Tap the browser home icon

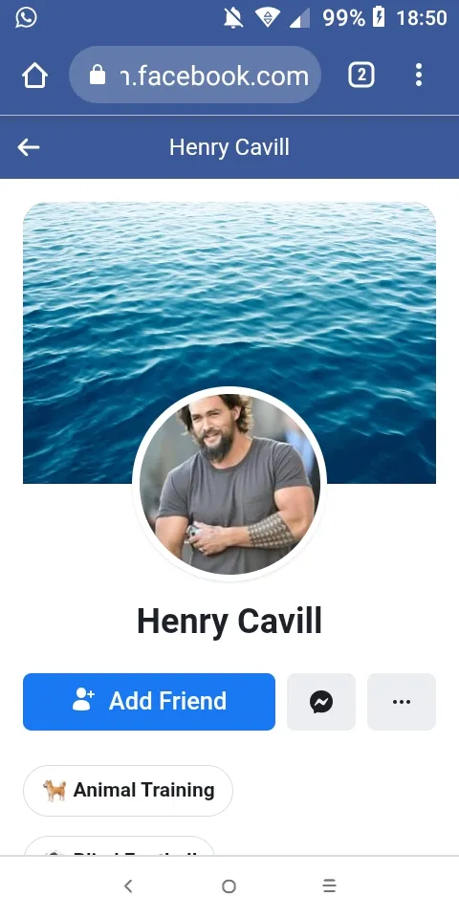[34, 76]
